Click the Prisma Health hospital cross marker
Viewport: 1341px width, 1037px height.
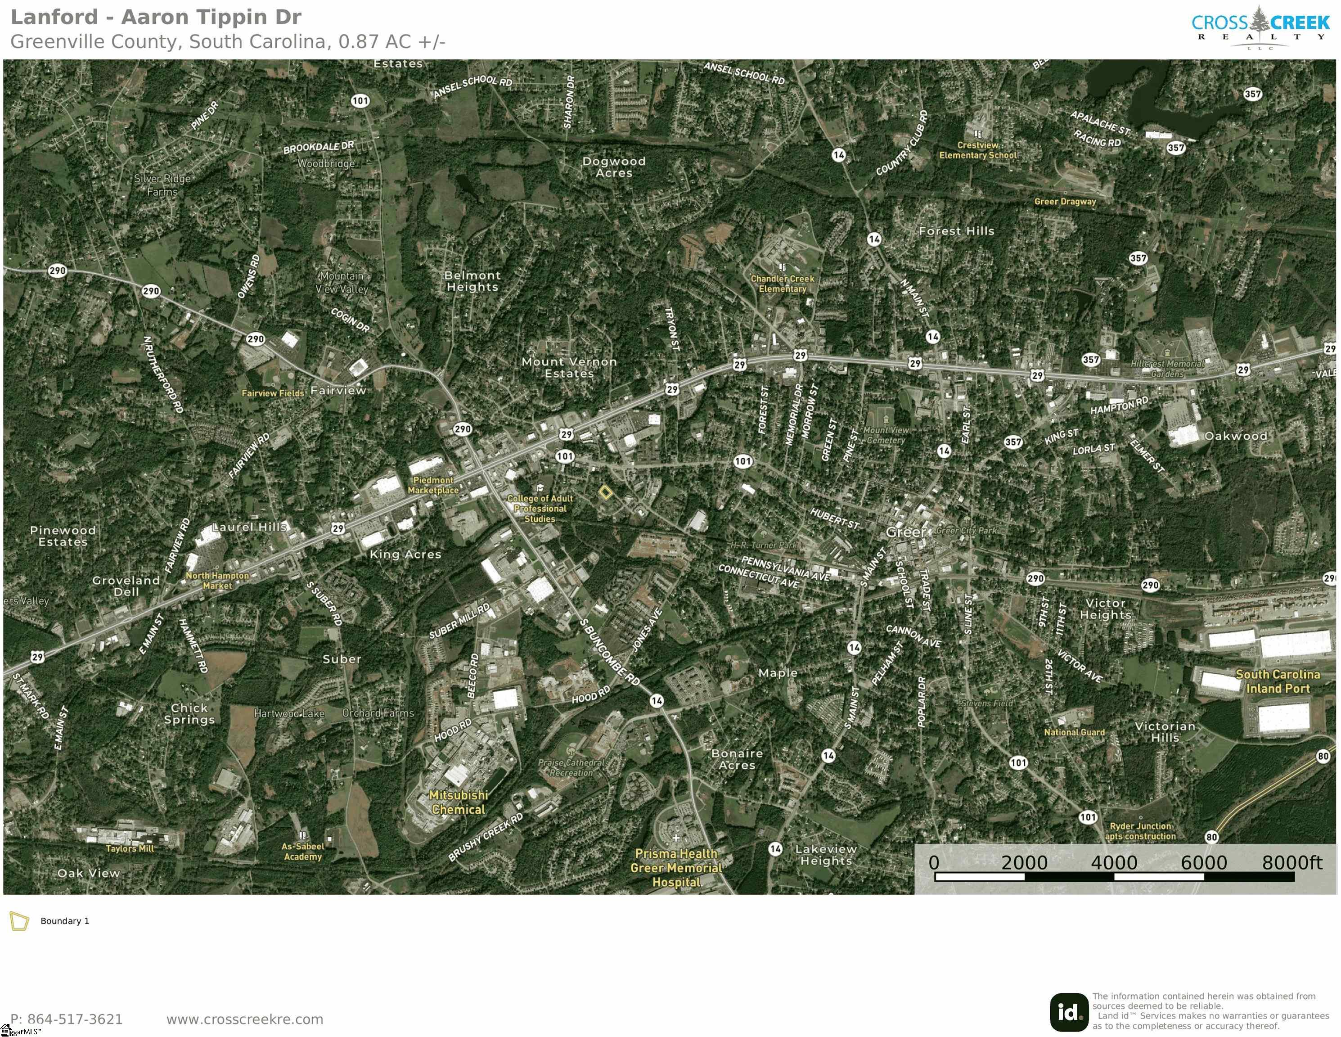(x=676, y=838)
